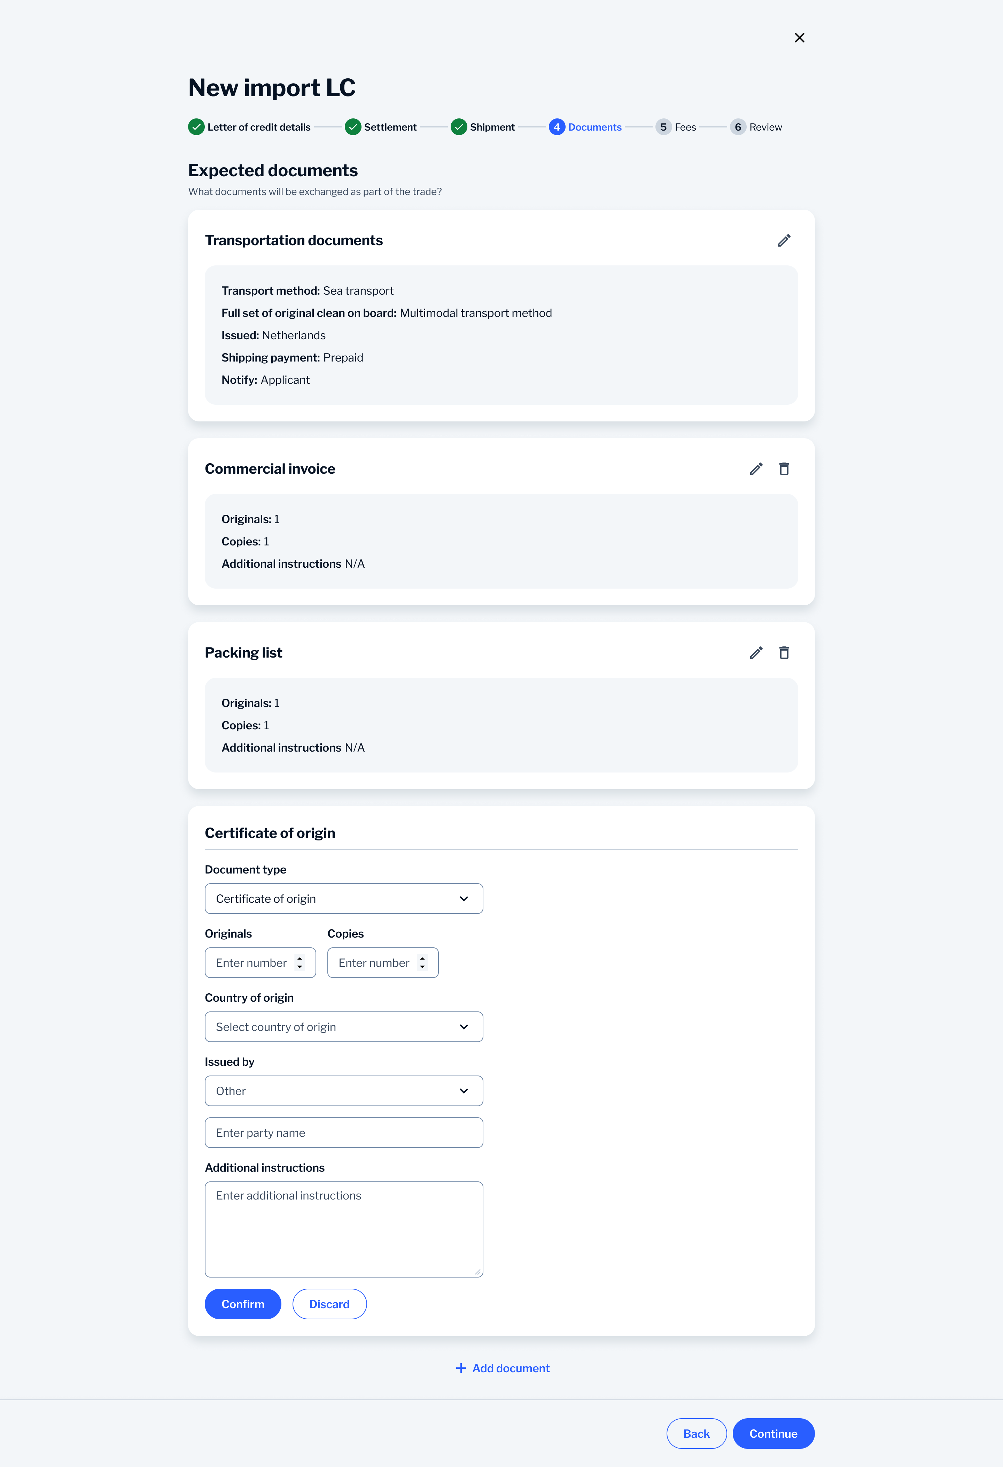This screenshot has height=1467, width=1003.
Task: Confirm the Certificate of origin document
Action: point(242,1304)
